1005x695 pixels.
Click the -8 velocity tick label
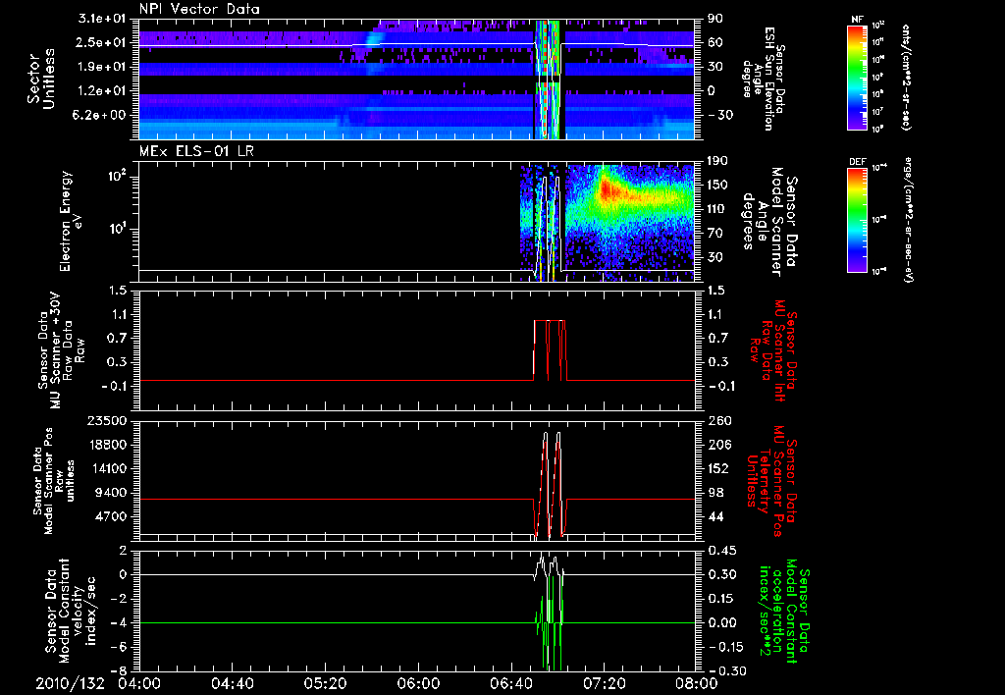tap(119, 670)
